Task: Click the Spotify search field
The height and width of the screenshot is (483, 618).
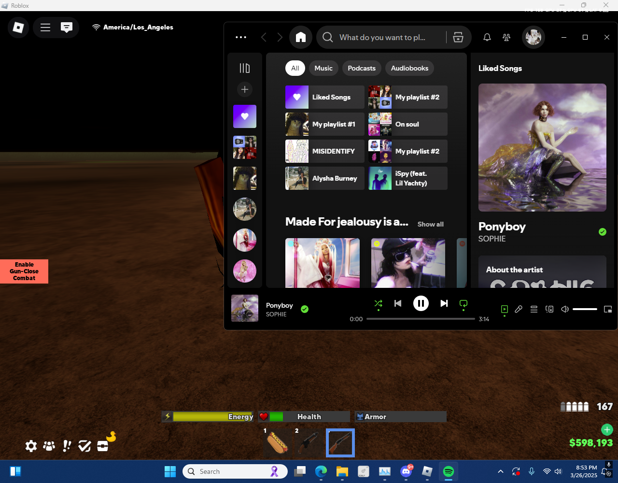Action: pos(381,37)
